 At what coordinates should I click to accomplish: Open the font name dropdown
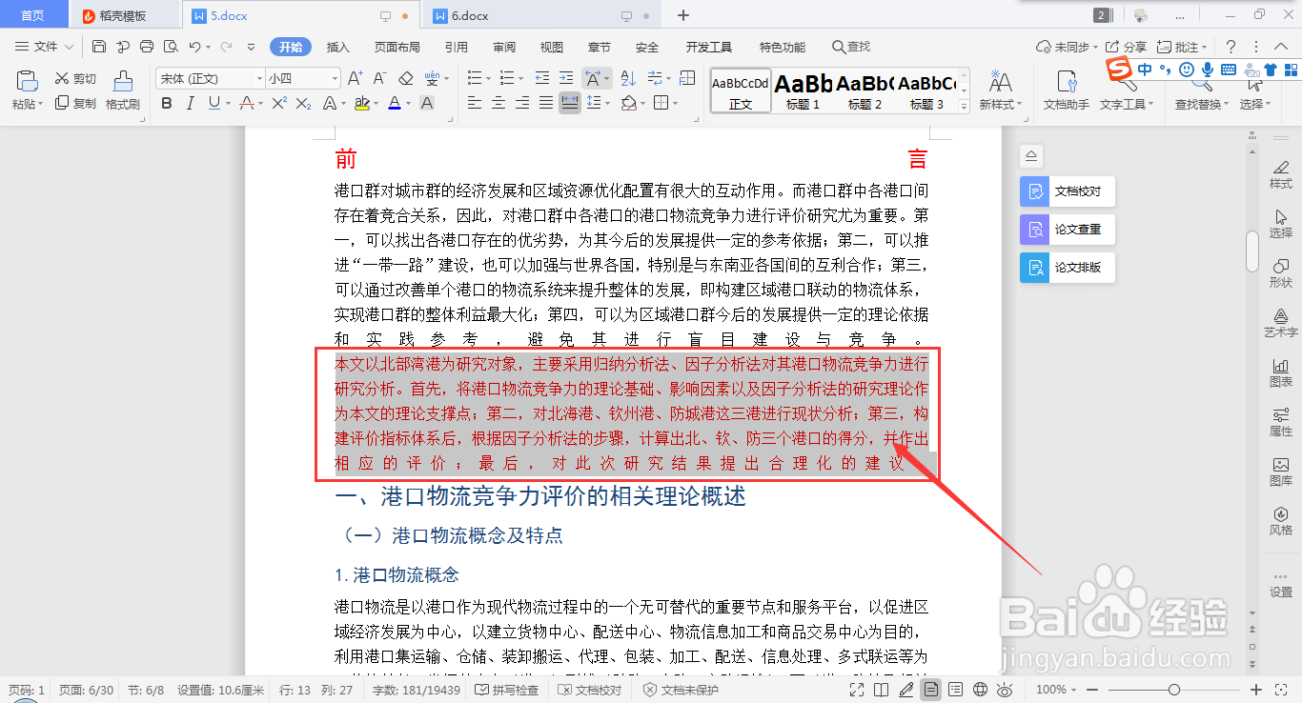click(x=260, y=78)
